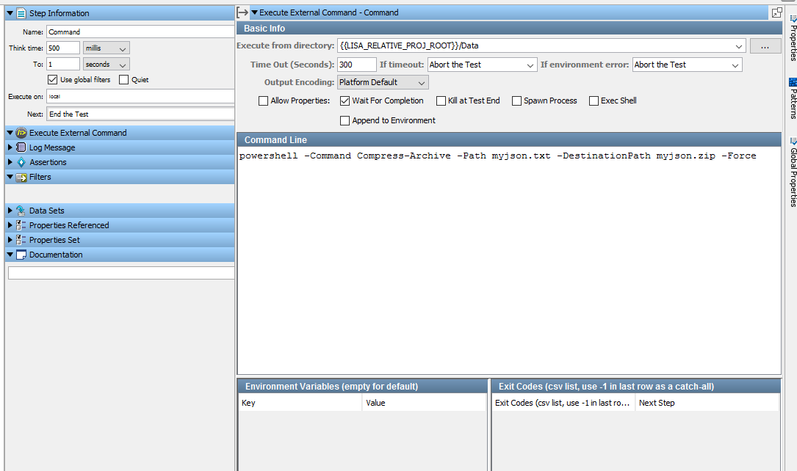Click the Environment Variables panel header
The image size is (797, 471).
(x=362, y=387)
